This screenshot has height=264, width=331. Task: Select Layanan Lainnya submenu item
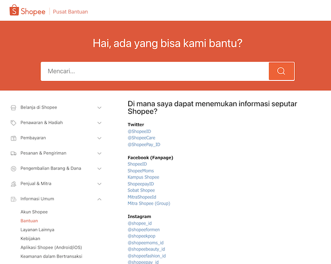coord(37,229)
